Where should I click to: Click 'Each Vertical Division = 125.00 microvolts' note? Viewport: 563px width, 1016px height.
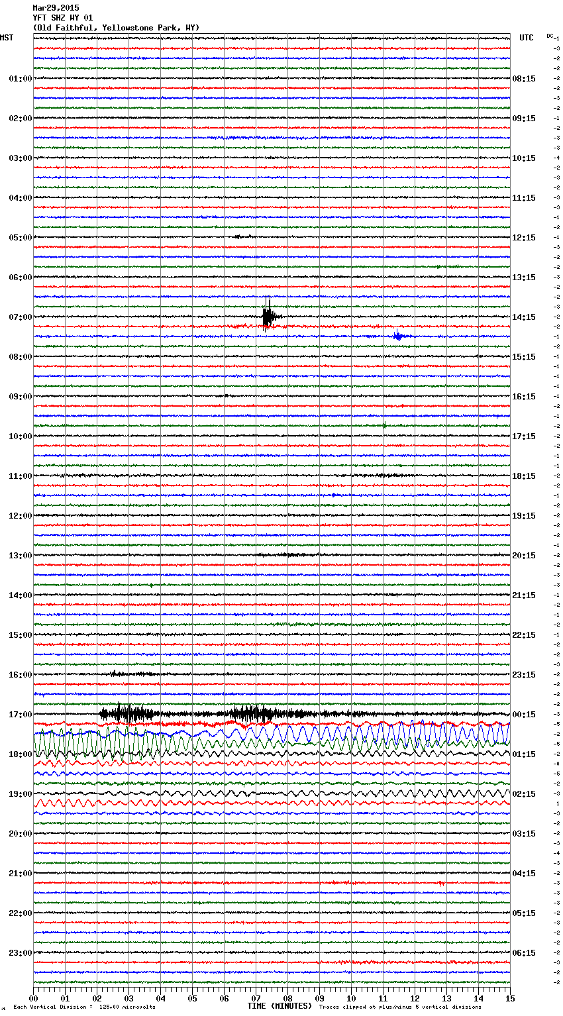coord(84,1007)
